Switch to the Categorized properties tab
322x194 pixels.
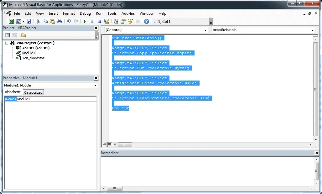coord(33,92)
